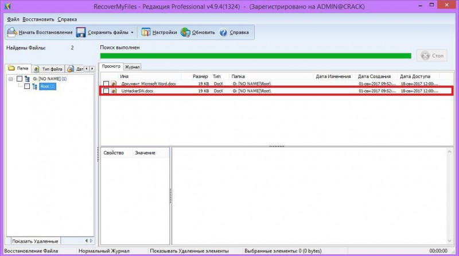Open the Настройки settings icon
Viewport: 459px width, 256px height.
click(x=146, y=32)
